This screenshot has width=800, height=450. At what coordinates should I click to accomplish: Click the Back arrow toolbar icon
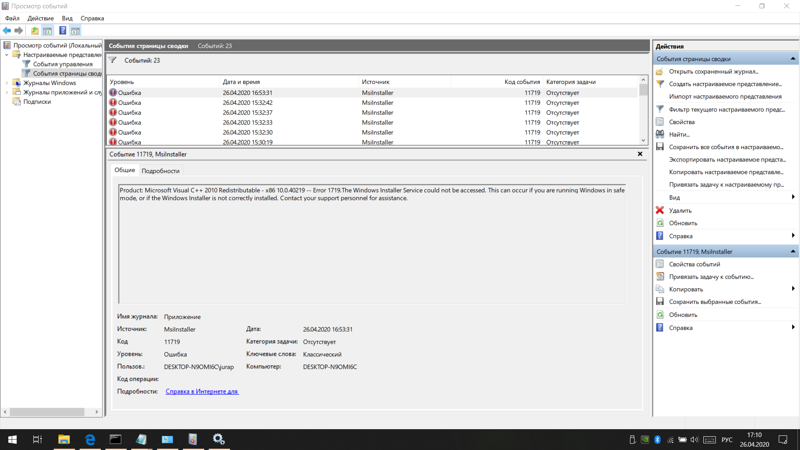coord(7,30)
